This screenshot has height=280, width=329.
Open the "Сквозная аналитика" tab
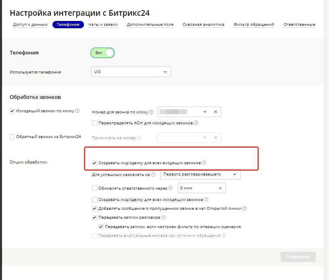pos(203,25)
